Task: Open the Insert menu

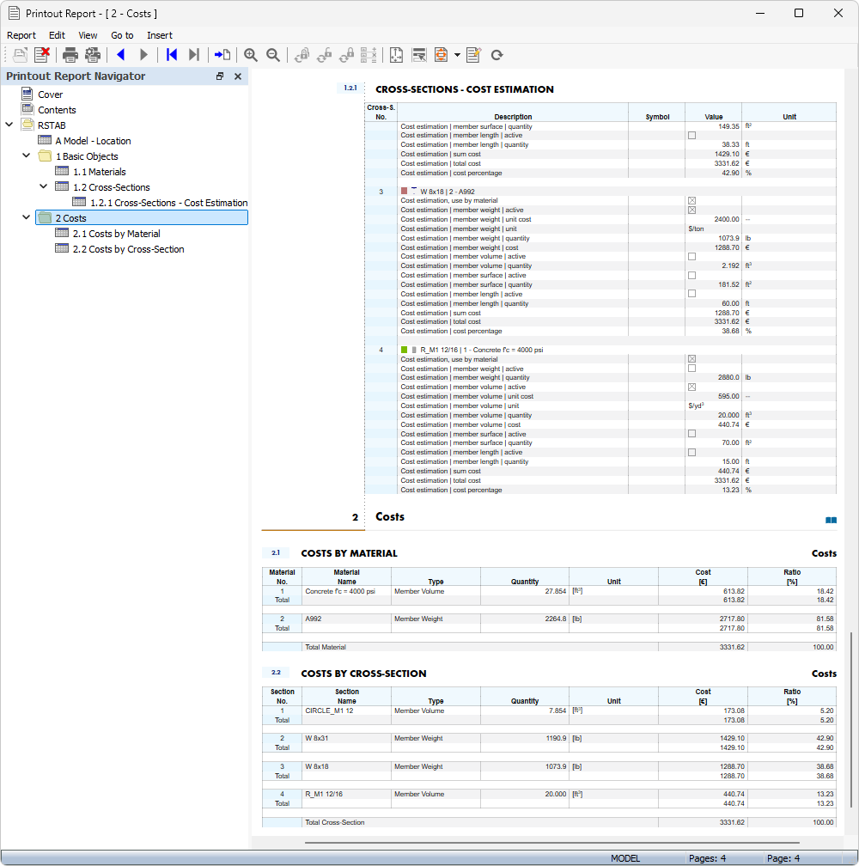Action: (160, 35)
